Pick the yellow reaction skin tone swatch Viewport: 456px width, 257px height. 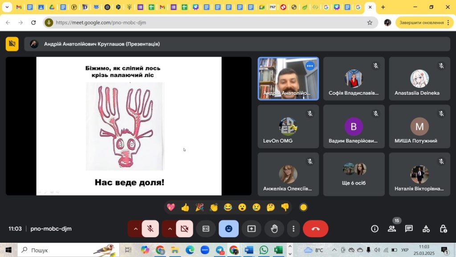click(x=303, y=207)
